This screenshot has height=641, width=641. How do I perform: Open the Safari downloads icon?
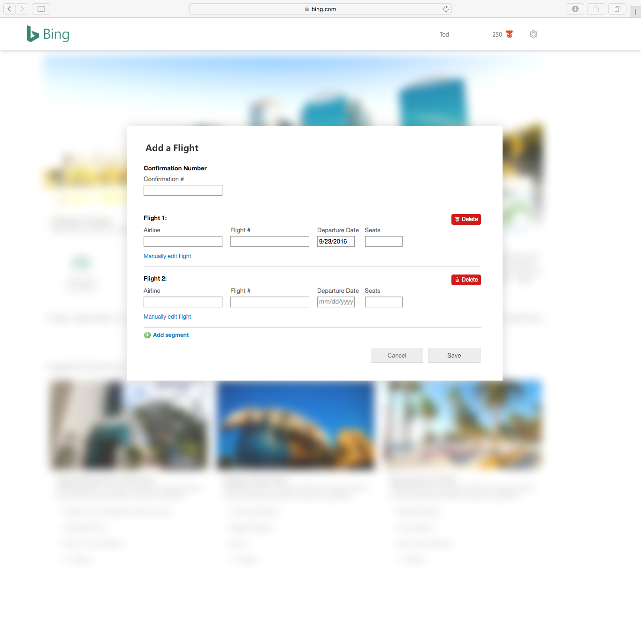[575, 9]
